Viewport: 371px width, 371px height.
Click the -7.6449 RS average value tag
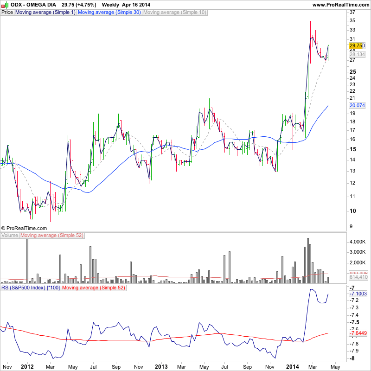[x=358, y=333]
